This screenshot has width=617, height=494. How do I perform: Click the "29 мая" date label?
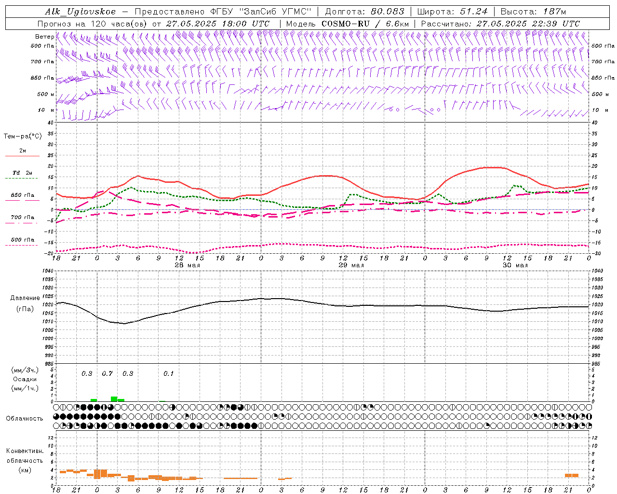[x=351, y=265]
